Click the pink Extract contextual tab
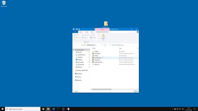 (102, 30)
